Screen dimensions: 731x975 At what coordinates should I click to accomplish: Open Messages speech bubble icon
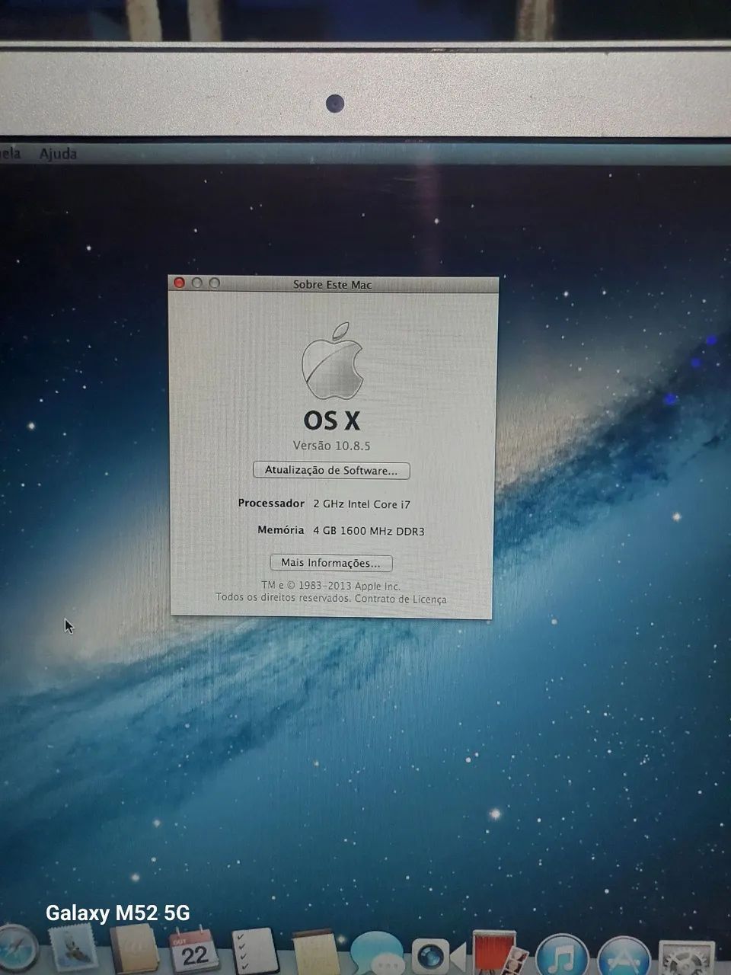coord(377,954)
